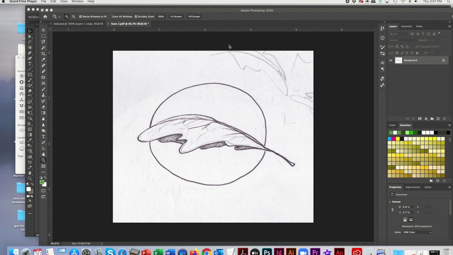This screenshot has width=453, height=255.
Task: Toggle layer filtering on/off switch
Action: pos(439,33)
